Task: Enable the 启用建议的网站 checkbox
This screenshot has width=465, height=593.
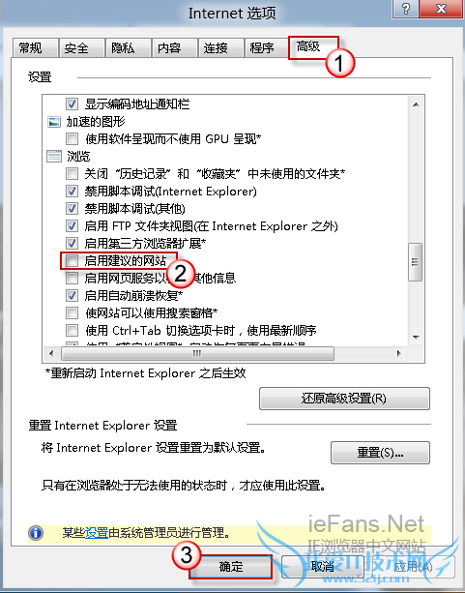Action: point(72,260)
